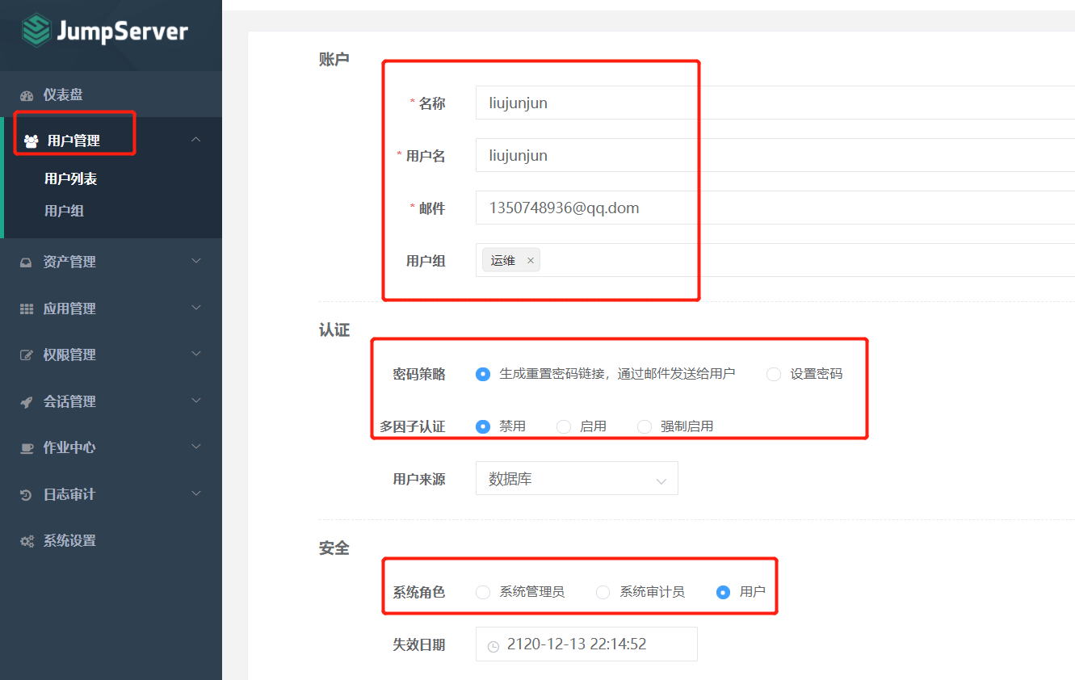The height and width of the screenshot is (680, 1075).
Task: Expand the 应用管理 menu chevron
Action: [x=195, y=308]
